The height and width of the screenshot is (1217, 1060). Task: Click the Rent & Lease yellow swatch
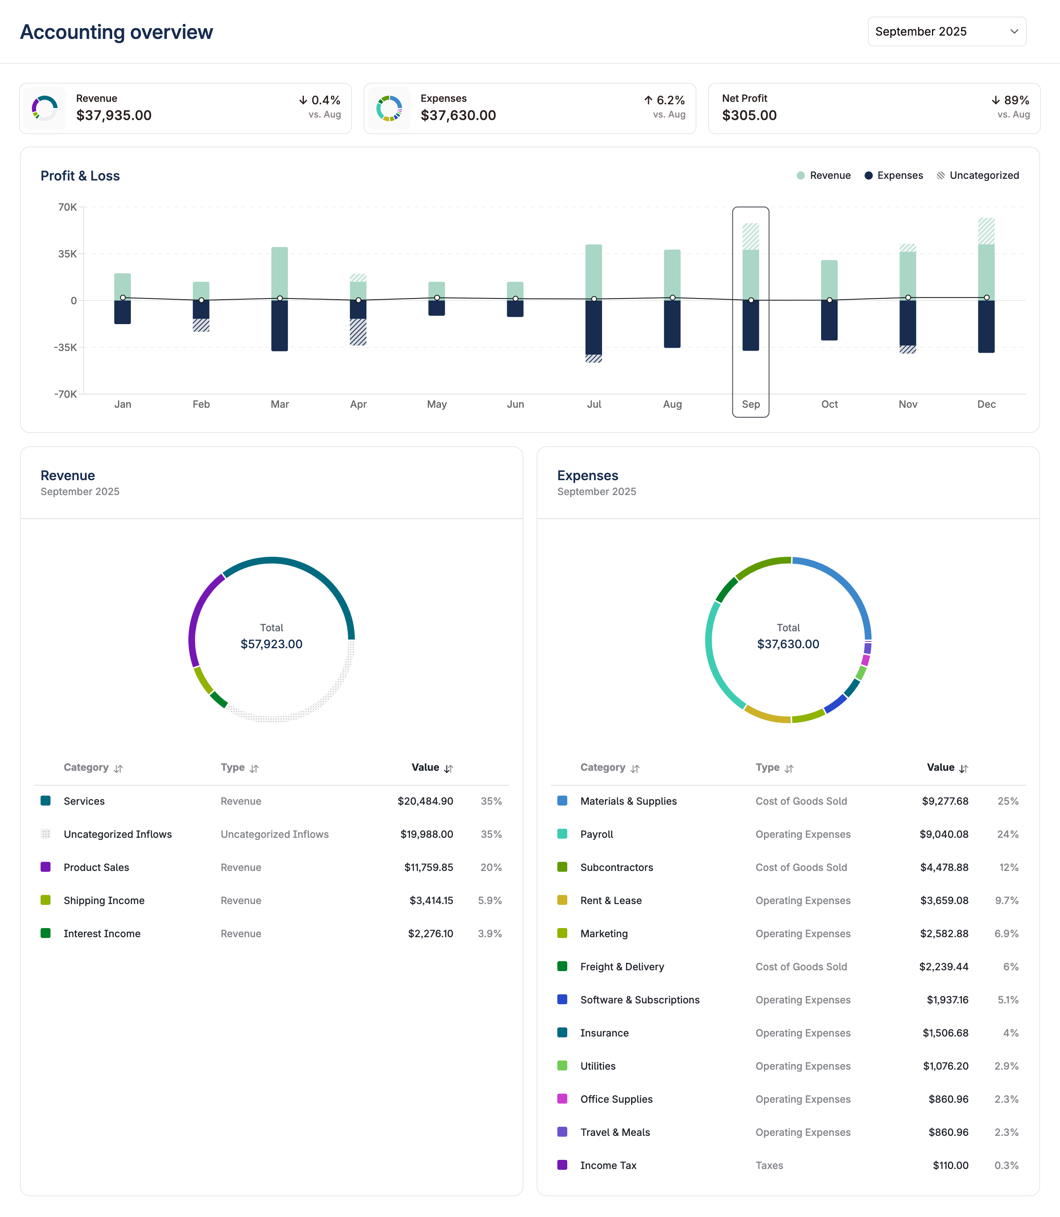pos(562,900)
